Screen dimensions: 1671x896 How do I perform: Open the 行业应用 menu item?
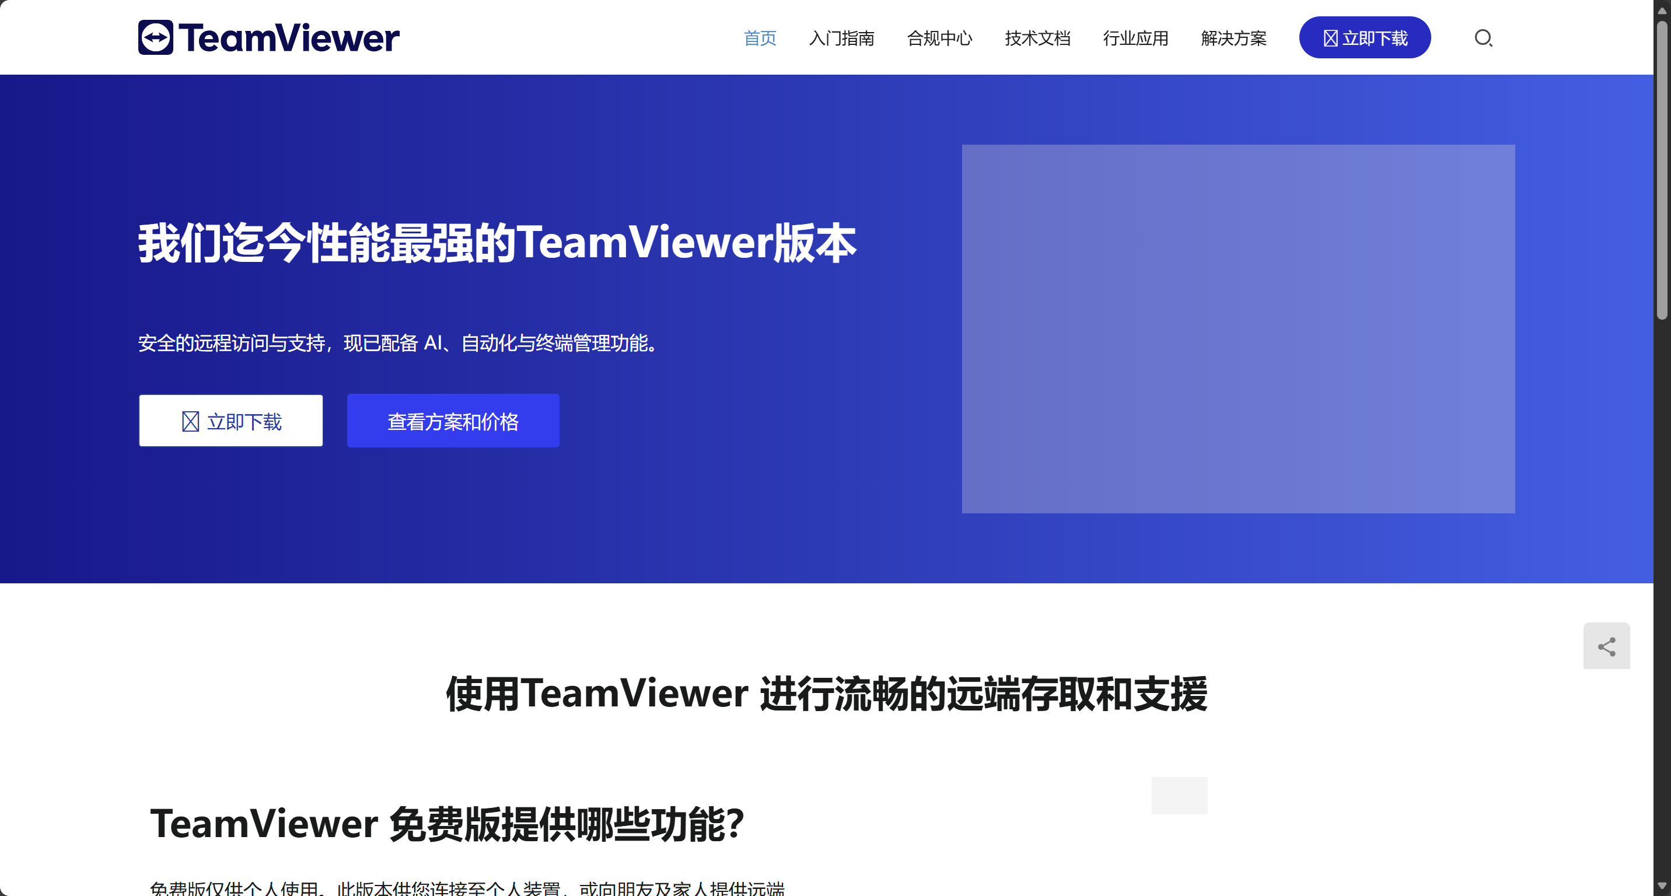click(x=1135, y=38)
